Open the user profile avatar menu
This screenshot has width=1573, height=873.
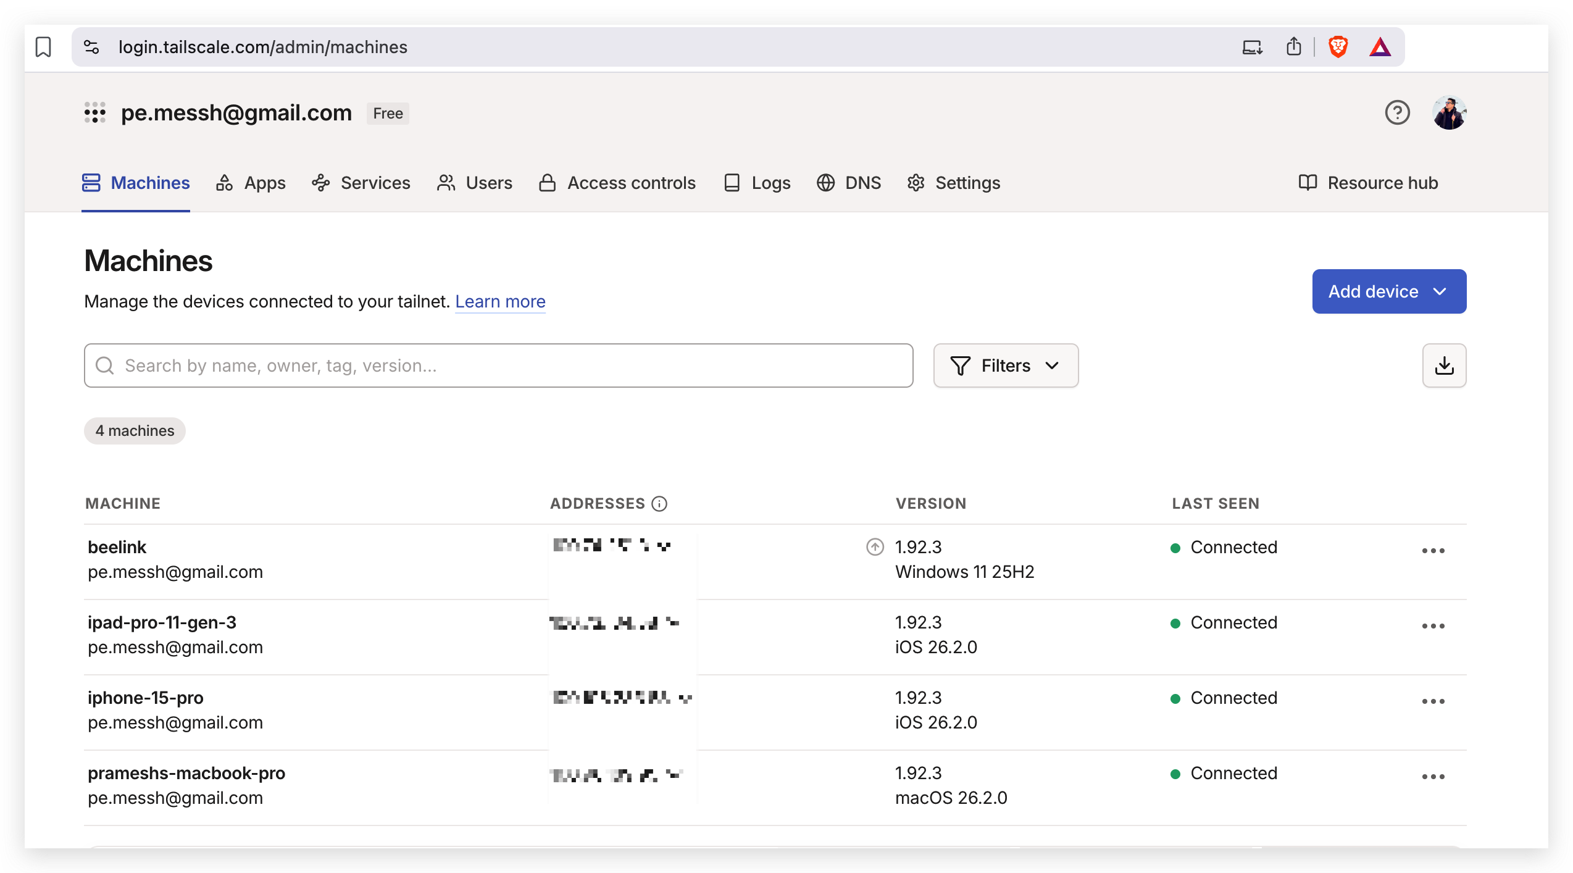[x=1449, y=113]
